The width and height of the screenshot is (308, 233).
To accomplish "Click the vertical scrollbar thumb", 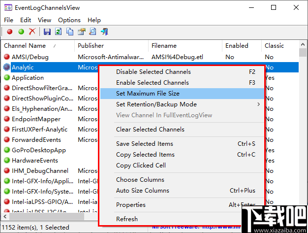I will [303, 53].
